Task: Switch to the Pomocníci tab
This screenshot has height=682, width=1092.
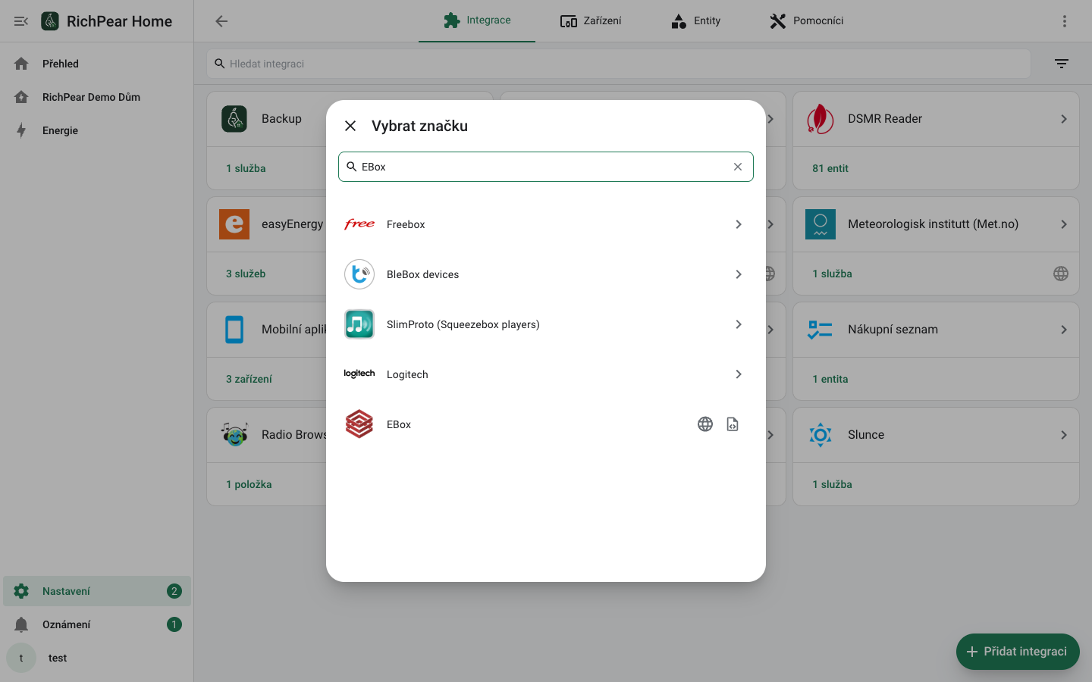Action: point(806,20)
